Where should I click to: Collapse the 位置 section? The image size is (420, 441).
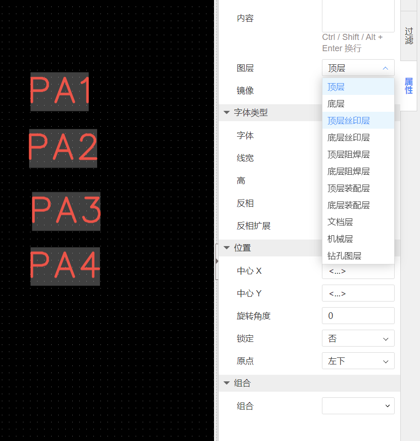tap(227, 248)
